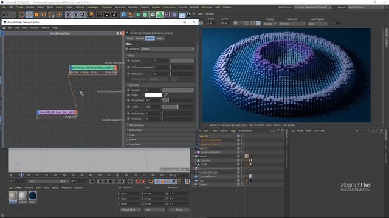Open the Simulate menu

133,7
